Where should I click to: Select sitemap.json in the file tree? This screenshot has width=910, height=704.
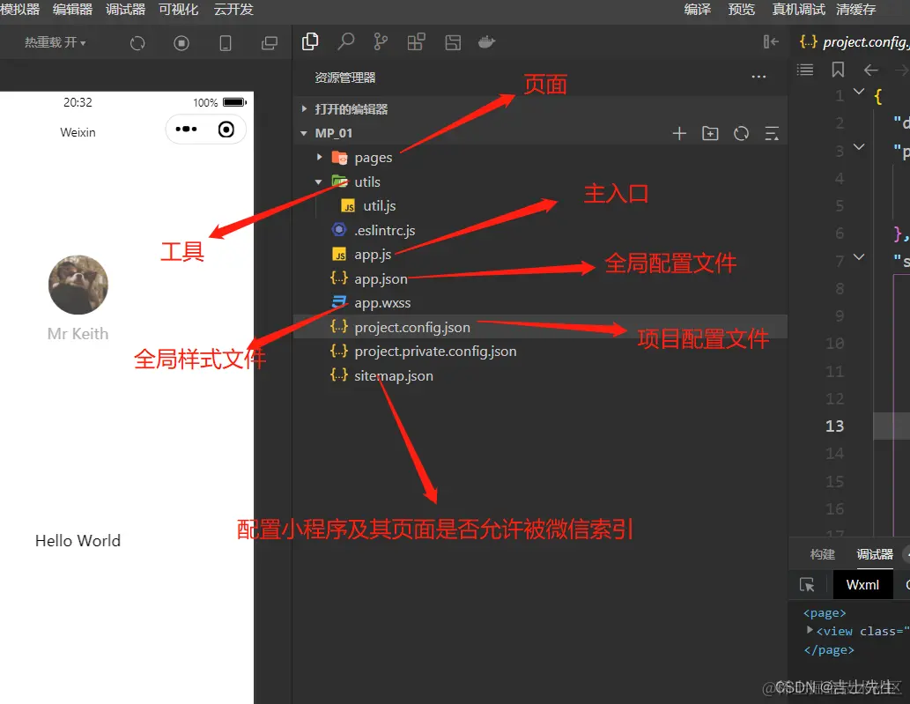[393, 375]
